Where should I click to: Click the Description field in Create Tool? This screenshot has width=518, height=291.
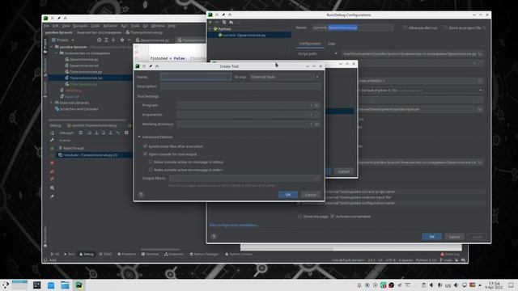click(240, 86)
